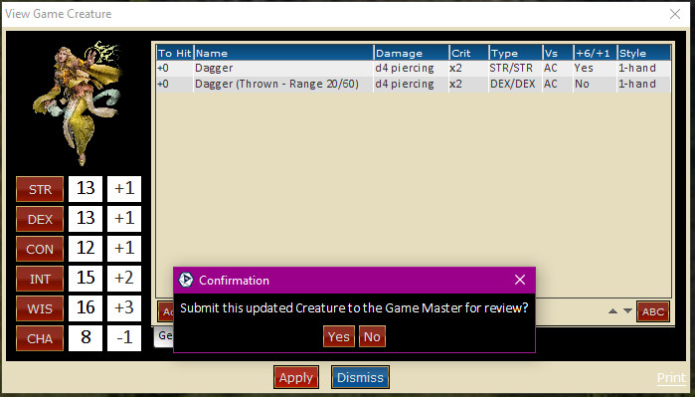Select the CHA score field showing 8

tap(86, 338)
